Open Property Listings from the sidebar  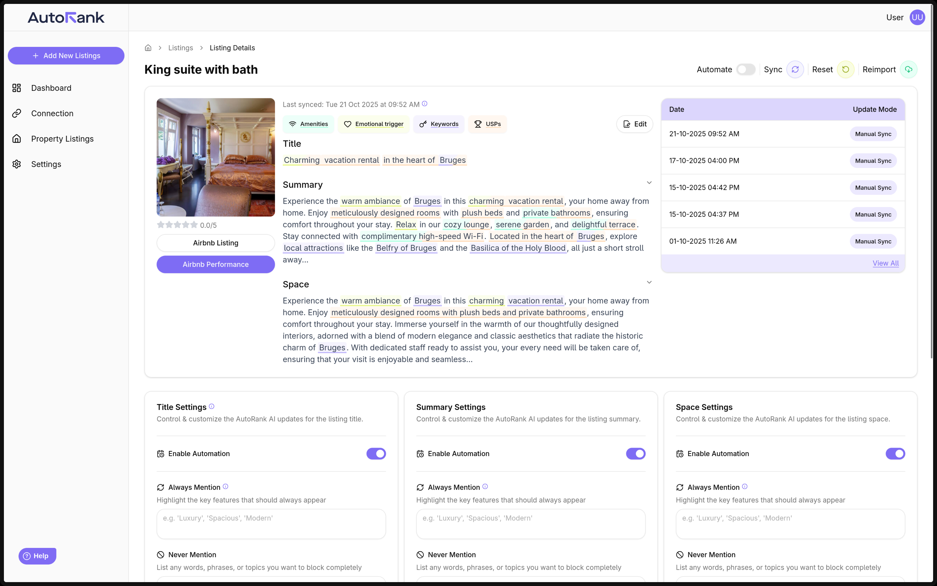tap(62, 138)
